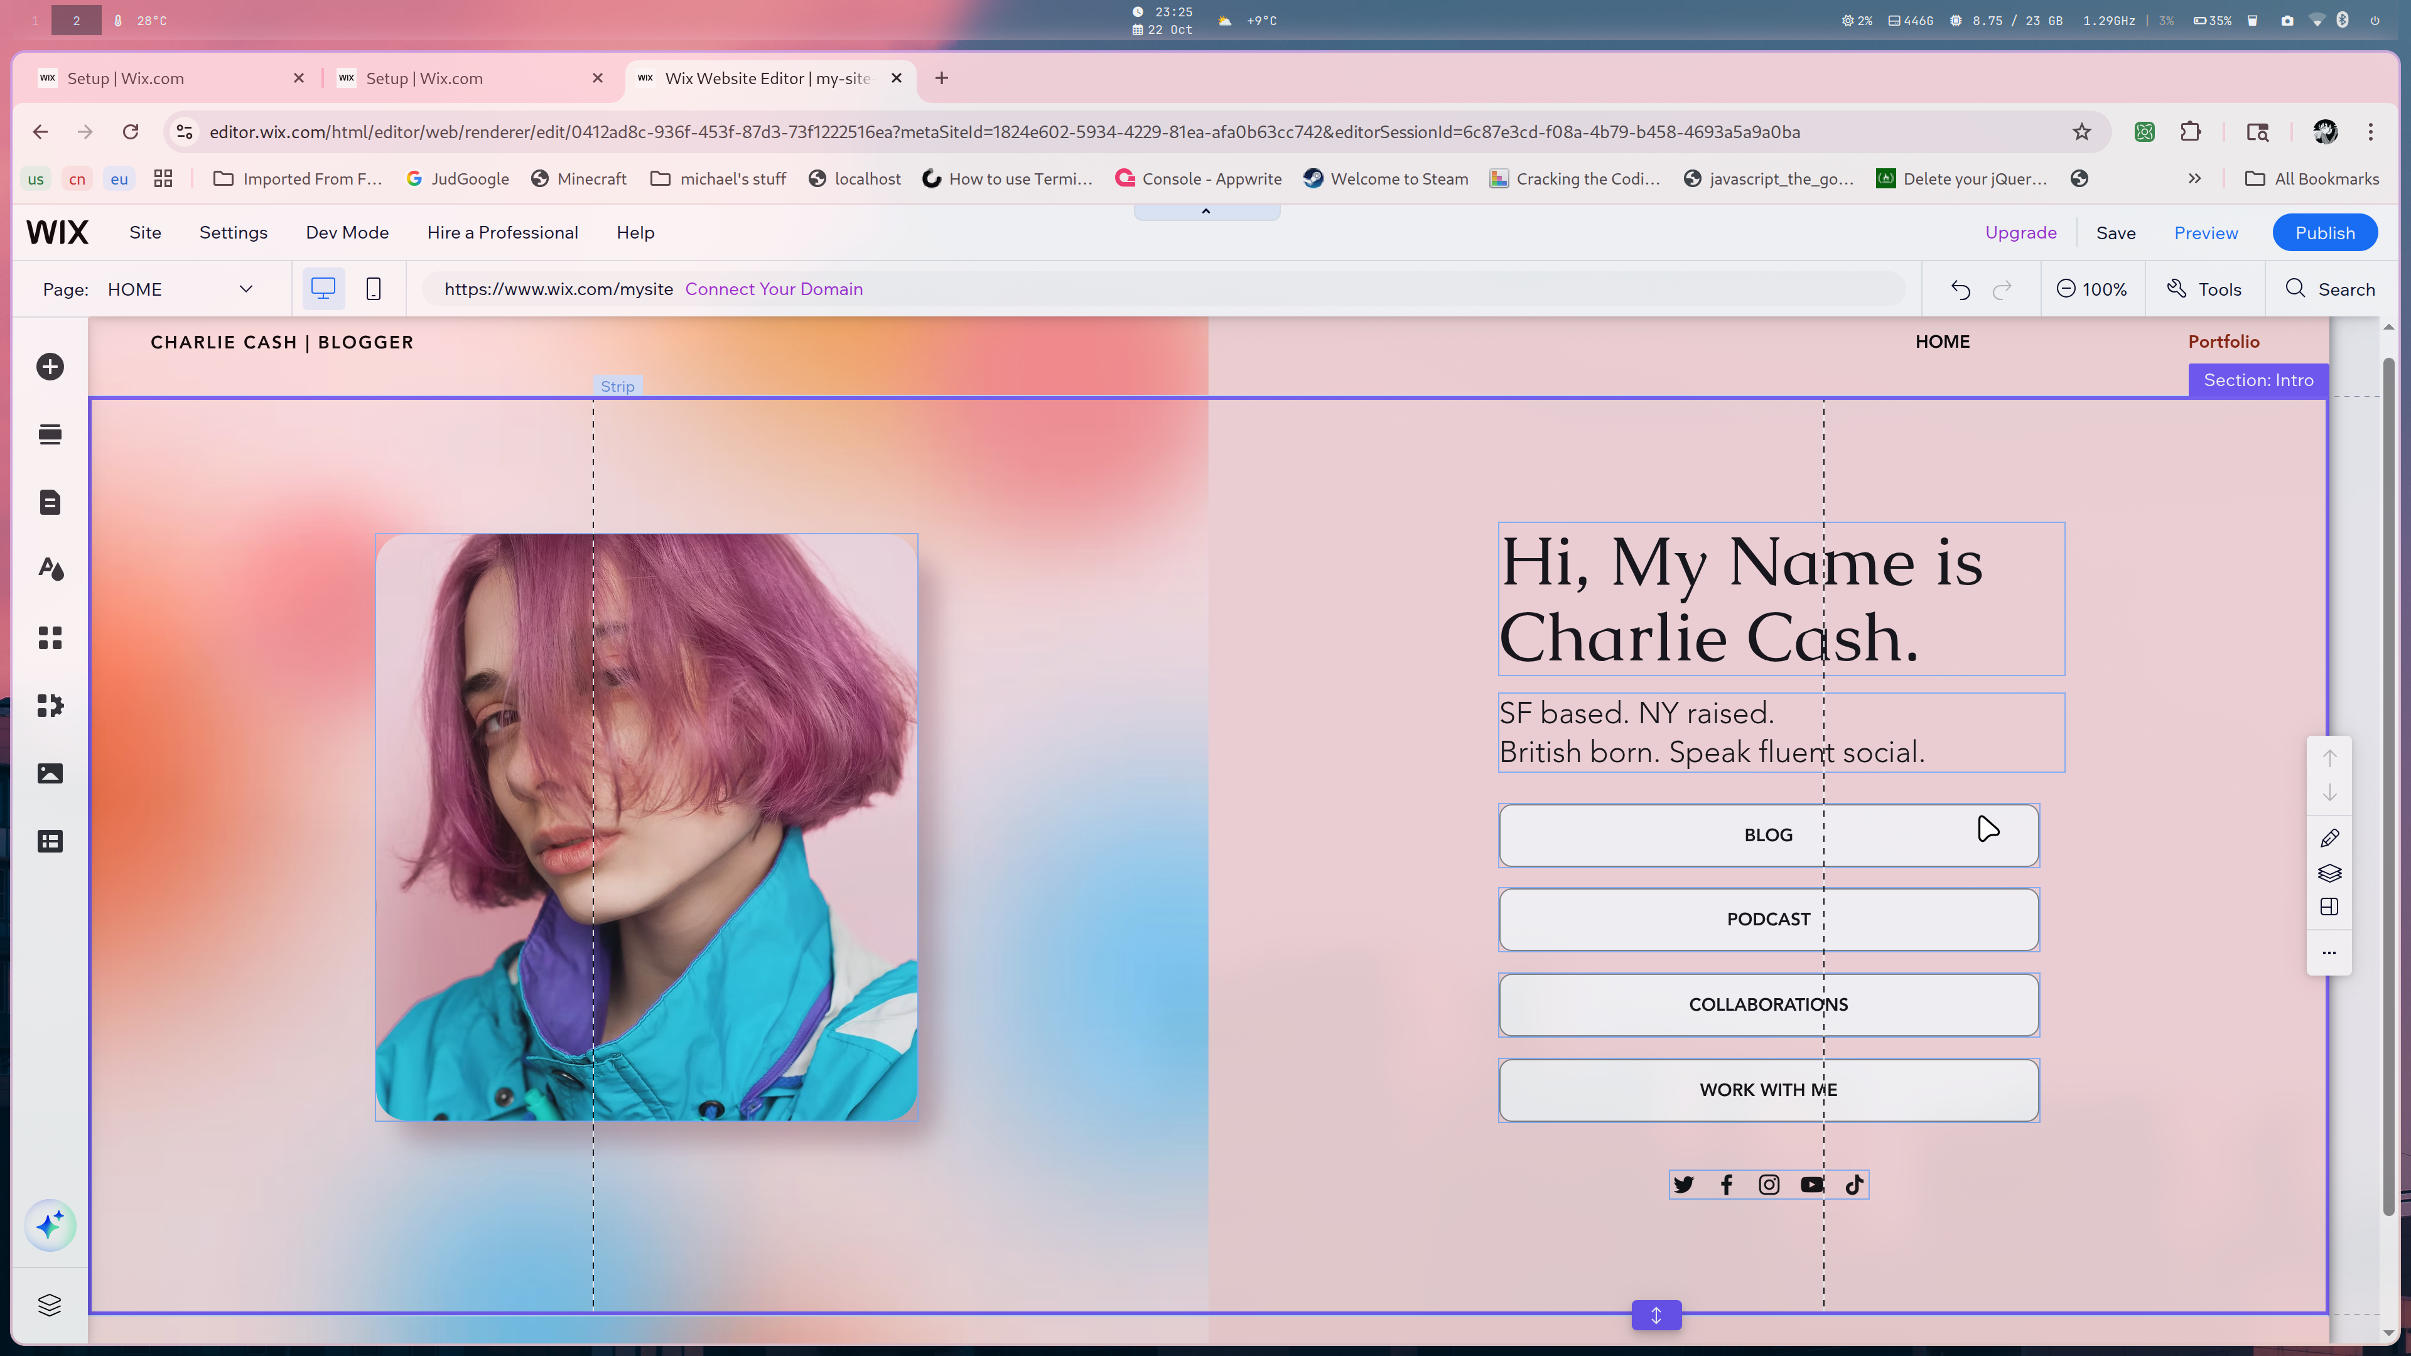The image size is (2411, 1356).
Task: Expand the Page HOME dropdown
Action: (x=245, y=289)
